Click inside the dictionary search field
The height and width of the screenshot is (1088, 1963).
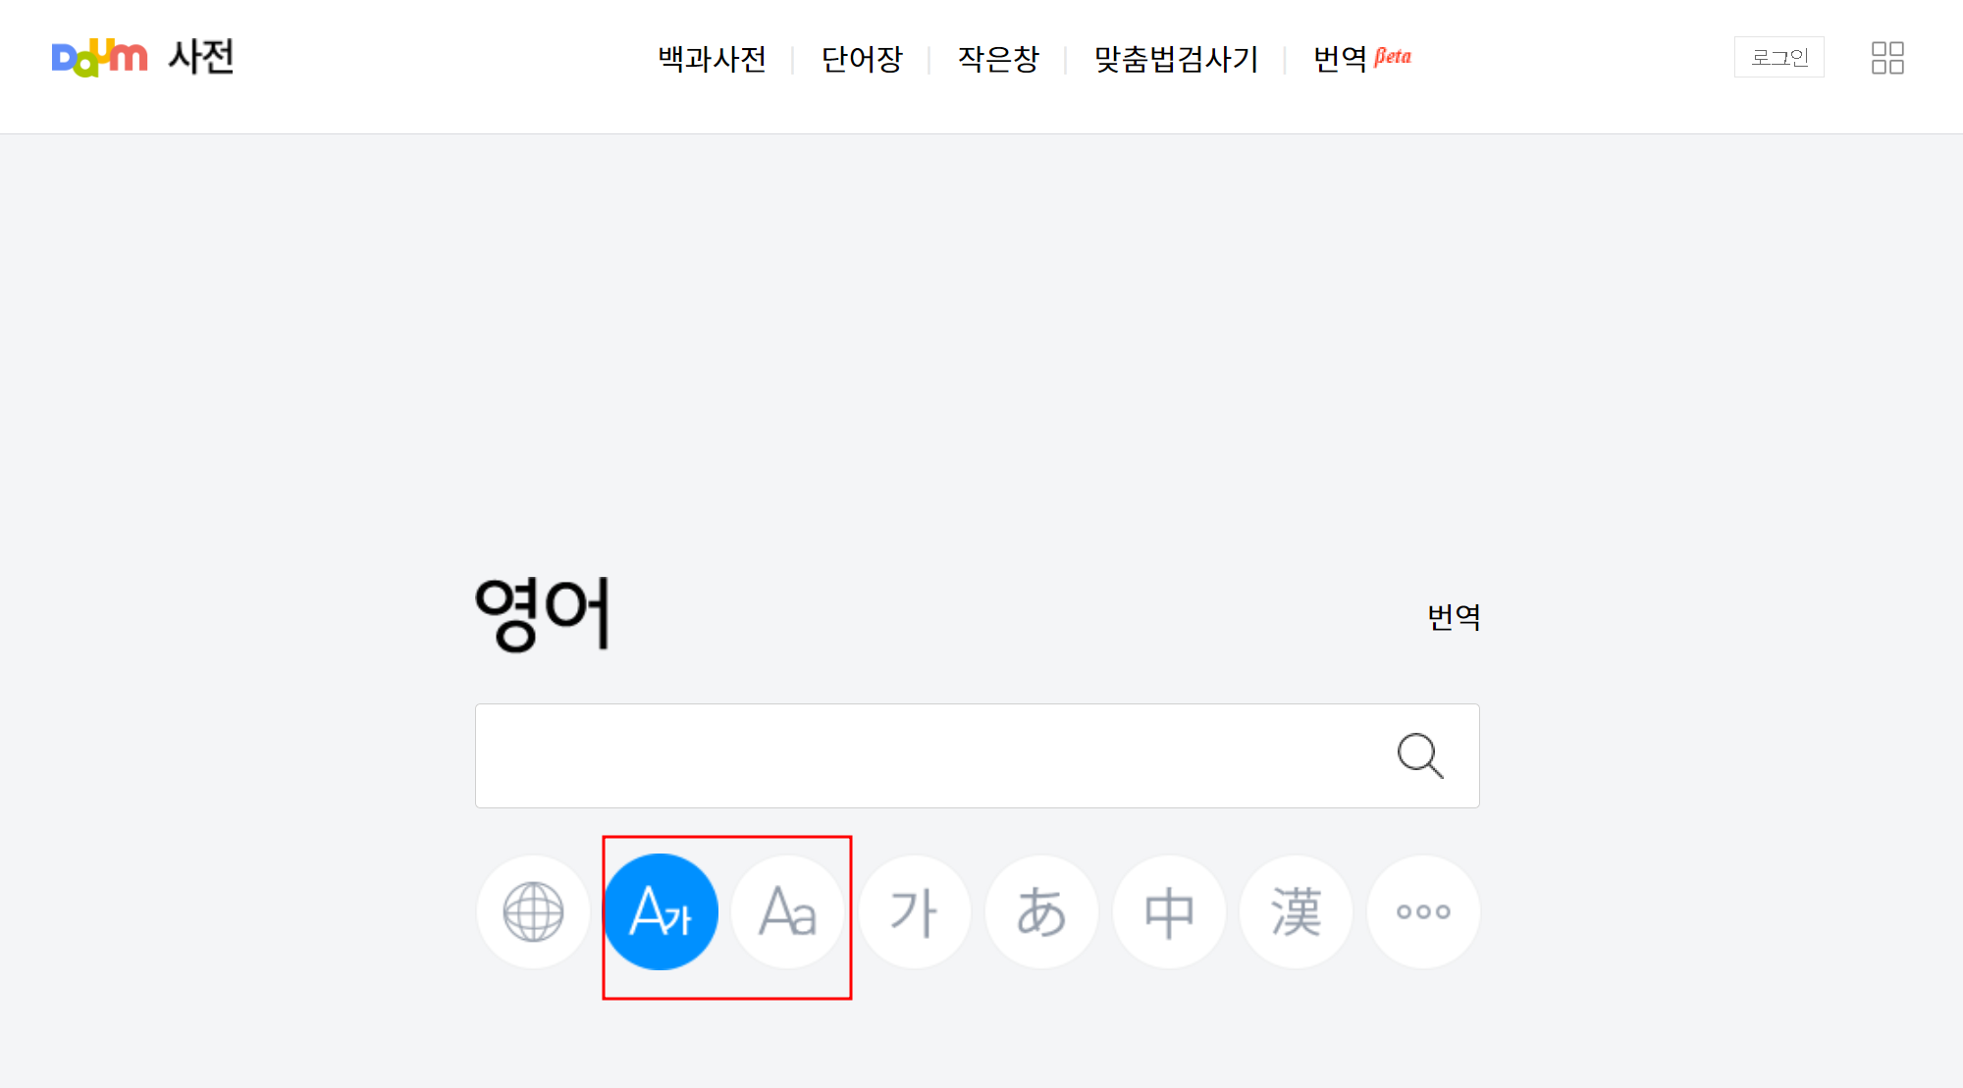[883, 755]
